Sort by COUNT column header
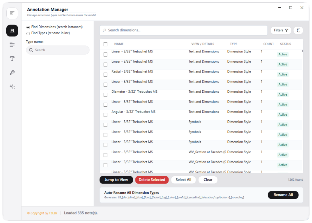The height and width of the screenshot is (223, 312). [x=269, y=44]
